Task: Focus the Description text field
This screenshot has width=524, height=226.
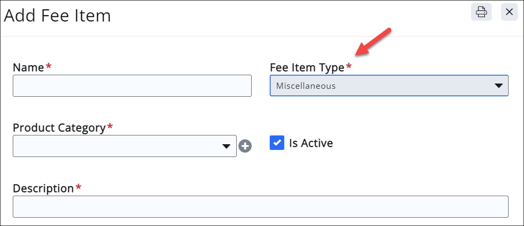Action: pyautogui.click(x=260, y=207)
